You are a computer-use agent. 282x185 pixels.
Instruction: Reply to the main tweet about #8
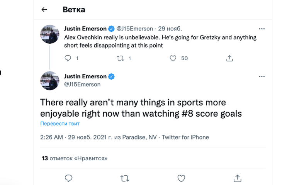pos(68,178)
